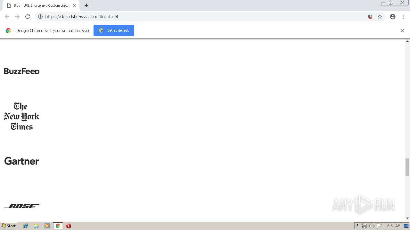Screen dimensions: 410x230
Task: Open Windows Media Player from taskbar
Action: point(47,226)
